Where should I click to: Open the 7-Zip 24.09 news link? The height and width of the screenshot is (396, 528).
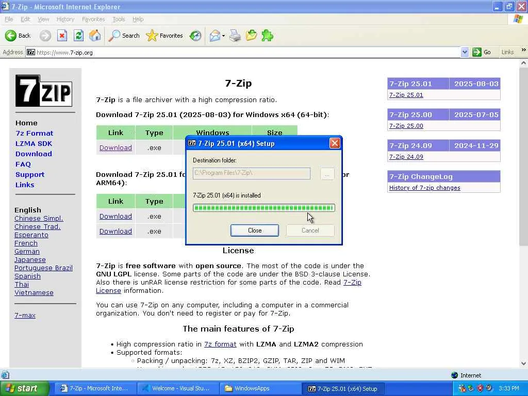coord(406,157)
